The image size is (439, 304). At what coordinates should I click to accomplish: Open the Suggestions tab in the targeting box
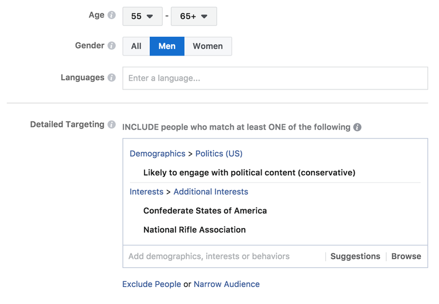(355, 256)
